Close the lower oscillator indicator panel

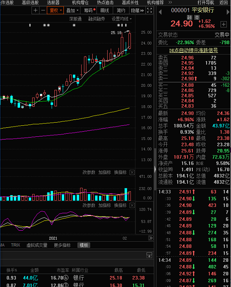132,205
